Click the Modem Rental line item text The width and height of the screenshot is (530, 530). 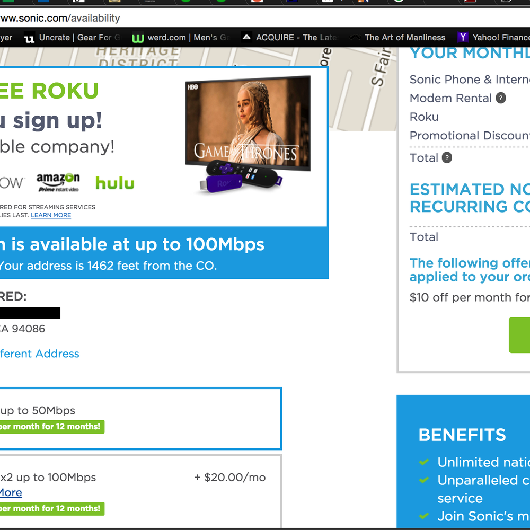point(450,98)
